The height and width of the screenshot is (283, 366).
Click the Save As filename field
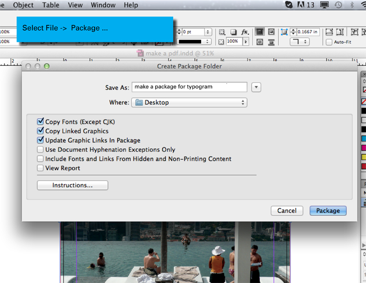pos(189,87)
